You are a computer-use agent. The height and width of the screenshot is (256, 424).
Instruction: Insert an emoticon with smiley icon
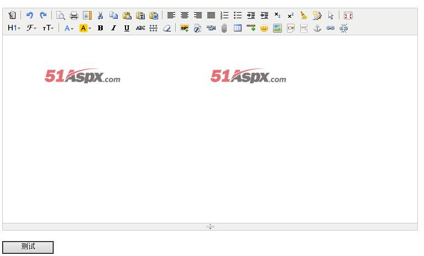pos(264,28)
